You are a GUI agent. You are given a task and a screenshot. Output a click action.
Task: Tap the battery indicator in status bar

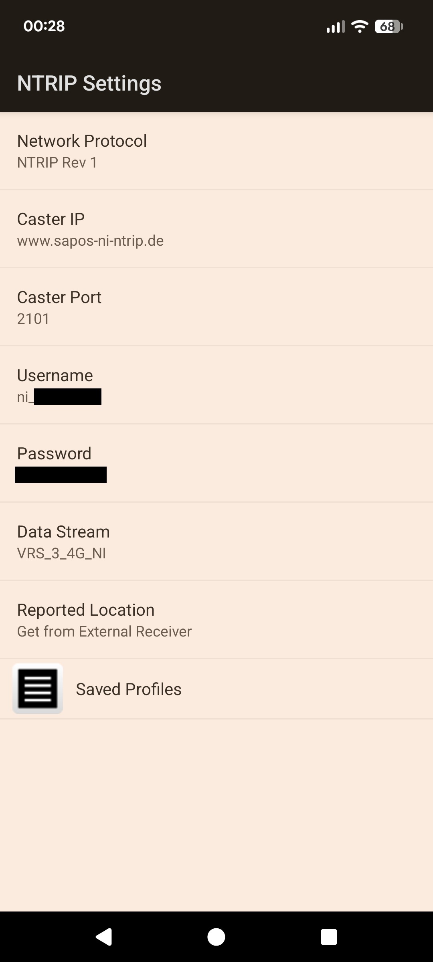tap(388, 27)
